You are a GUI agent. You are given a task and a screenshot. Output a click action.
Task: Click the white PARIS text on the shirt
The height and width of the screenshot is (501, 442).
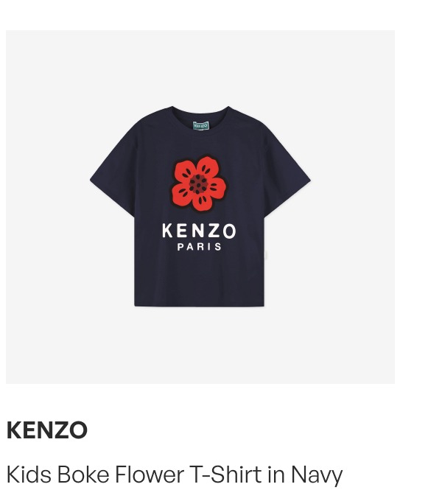coord(200,247)
